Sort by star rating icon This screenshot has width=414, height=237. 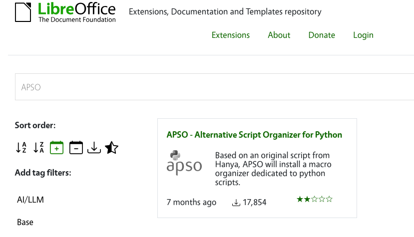[111, 148]
